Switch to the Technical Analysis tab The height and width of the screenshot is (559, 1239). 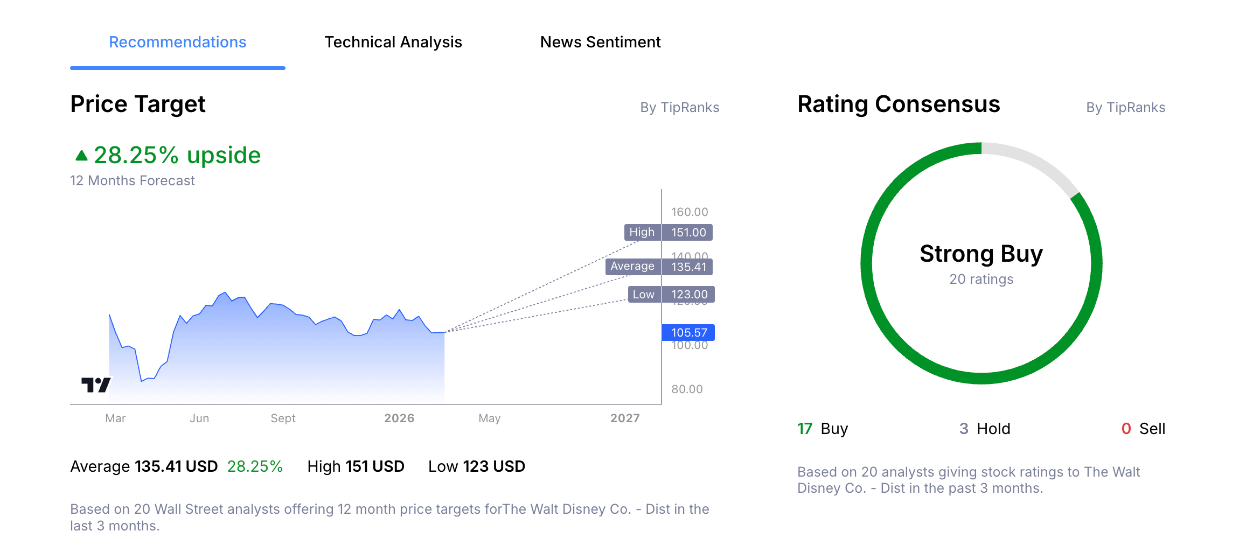[393, 42]
